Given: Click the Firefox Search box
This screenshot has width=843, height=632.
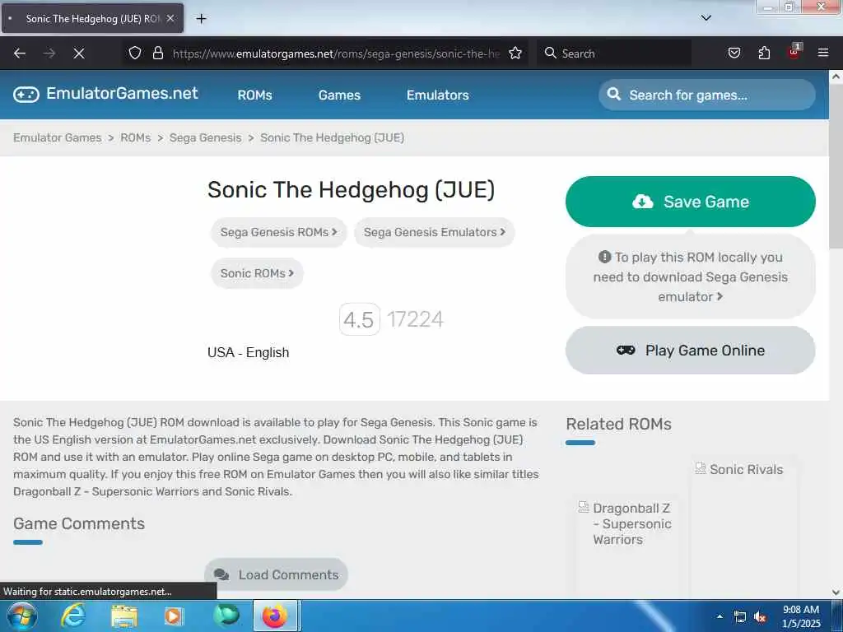Looking at the screenshot, I should [614, 53].
